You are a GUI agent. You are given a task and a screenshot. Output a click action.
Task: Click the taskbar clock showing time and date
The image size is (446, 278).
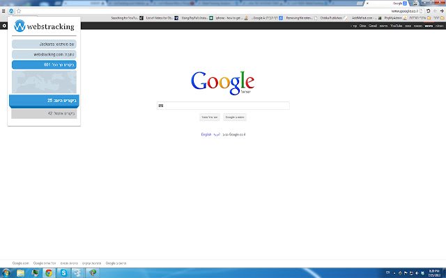point(434,273)
